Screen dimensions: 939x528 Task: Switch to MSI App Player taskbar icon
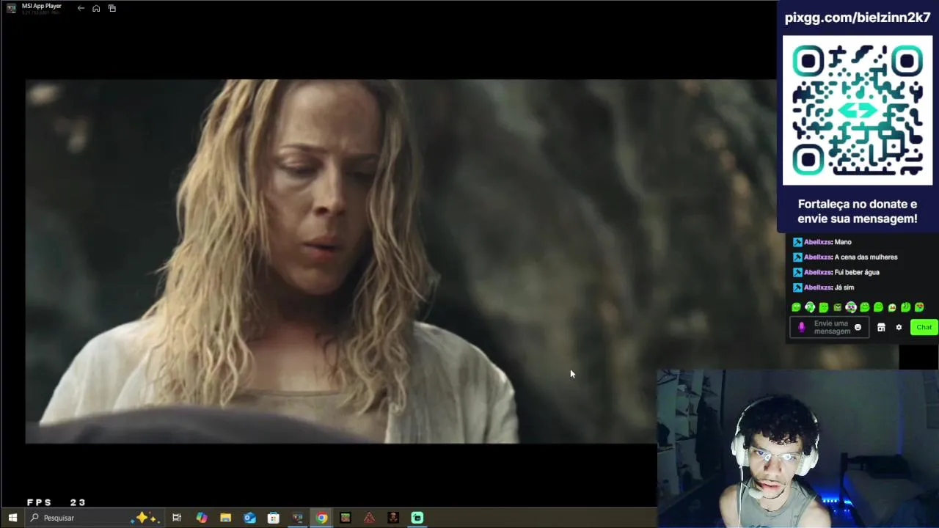(x=298, y=518)
